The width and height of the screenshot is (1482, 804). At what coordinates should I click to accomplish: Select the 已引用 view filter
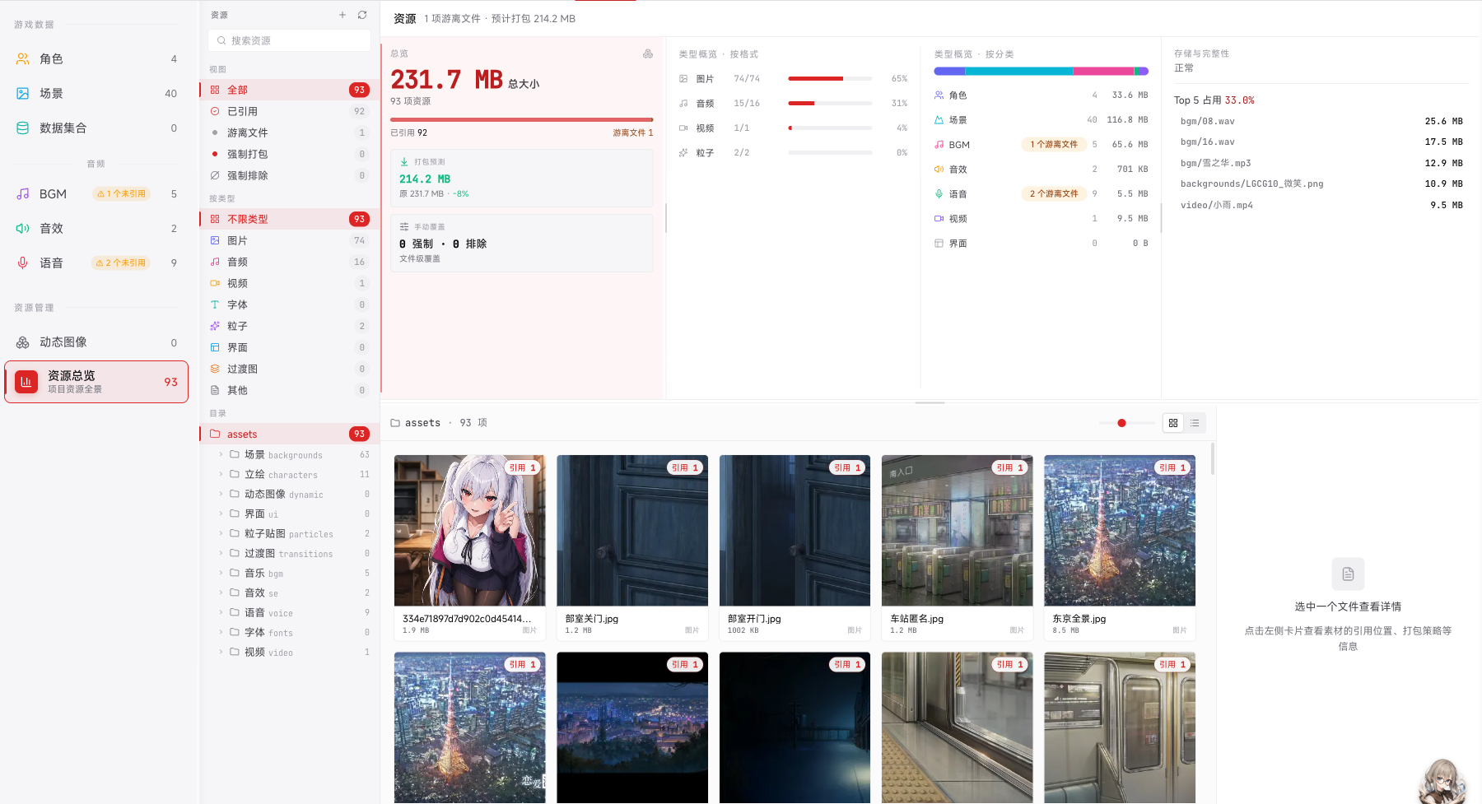click(289, 111)
